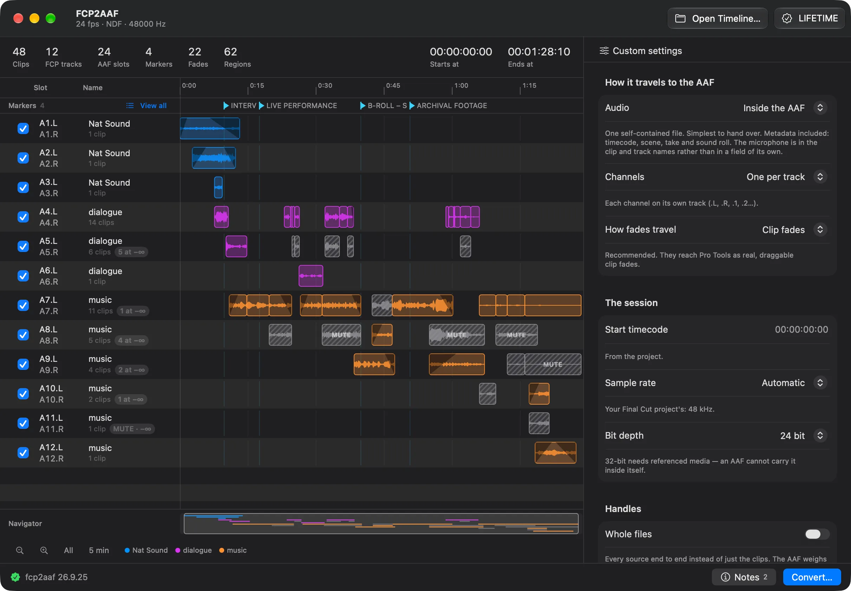The width and height of the screenshot is (851, 591).
Task: Uncheck the A9 music track checkbox
Action: (23, 364)
